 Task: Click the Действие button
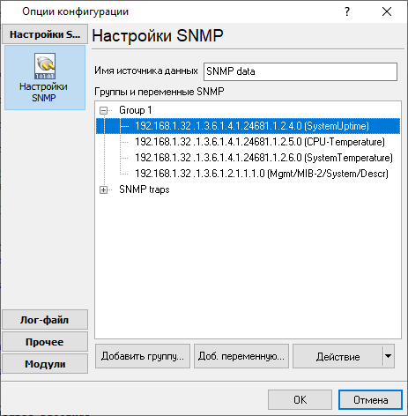338,356
